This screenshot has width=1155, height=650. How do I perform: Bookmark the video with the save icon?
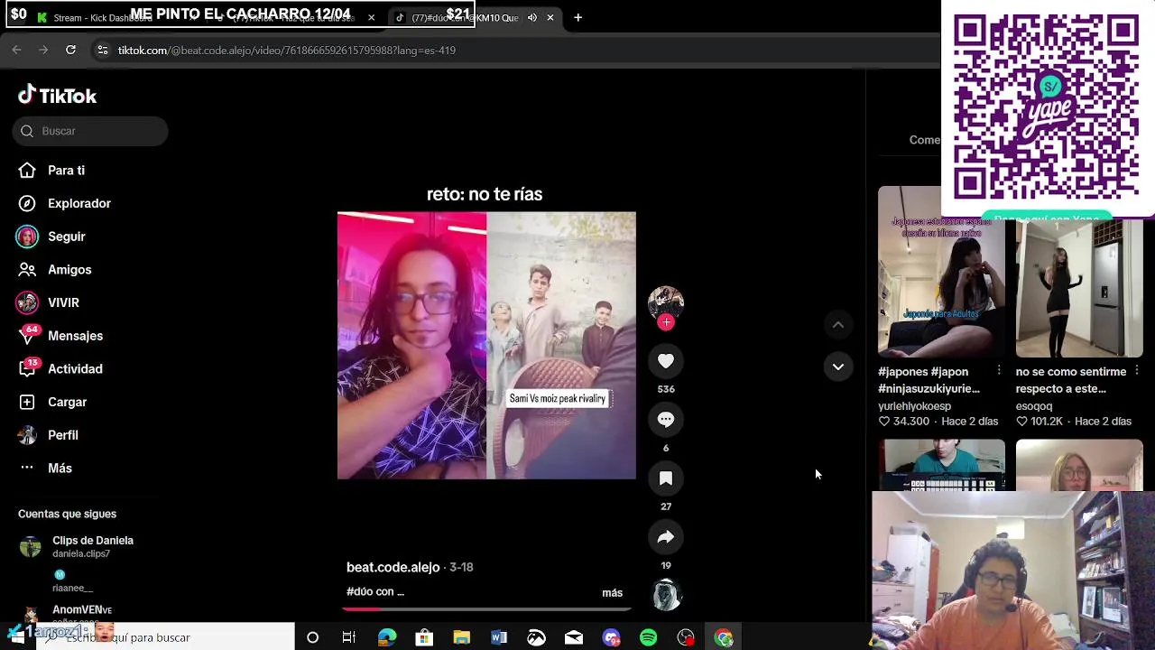pos(666,478)
